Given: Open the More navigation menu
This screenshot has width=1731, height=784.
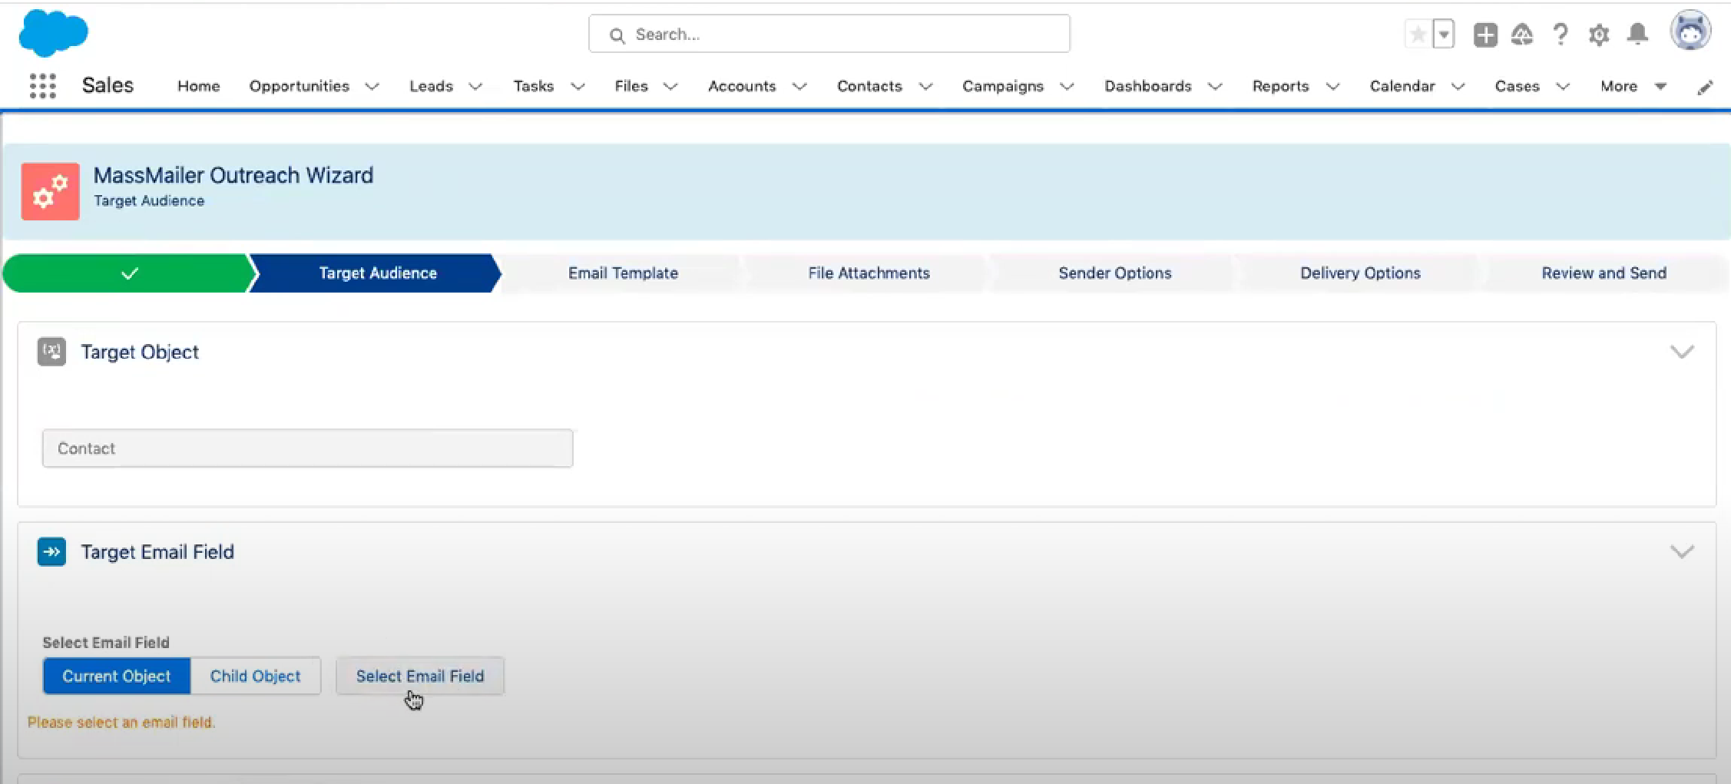Looking at the screenshot, I should (x=1633, y=86).
